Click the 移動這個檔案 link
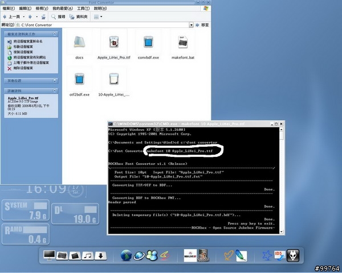 [23, 47]
